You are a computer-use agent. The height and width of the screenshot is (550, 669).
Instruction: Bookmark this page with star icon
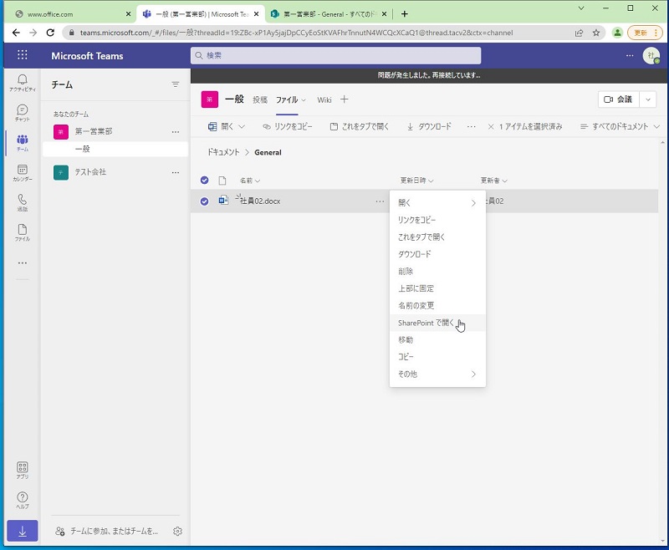[596, 33]
